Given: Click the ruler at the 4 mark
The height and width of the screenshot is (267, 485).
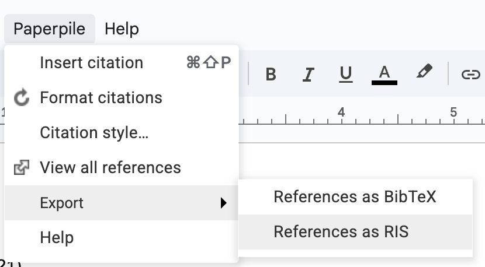Looking at the screenshot, I should pos(341,113).
